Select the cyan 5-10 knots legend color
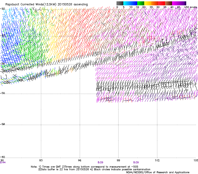198x174 pixels. tap(127, 3)
